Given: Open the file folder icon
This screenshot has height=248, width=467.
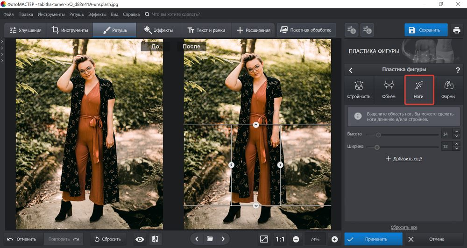Looking at the screenshot, I should (210, 239).
